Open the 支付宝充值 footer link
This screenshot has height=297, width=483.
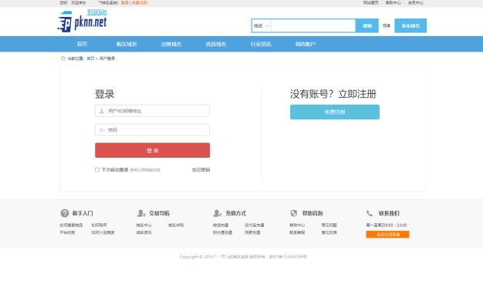tap(255, 225)
